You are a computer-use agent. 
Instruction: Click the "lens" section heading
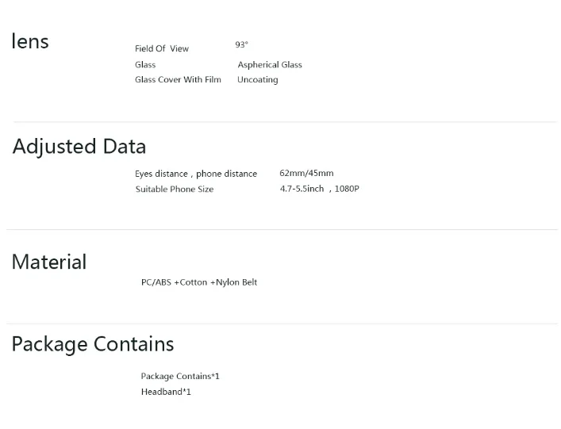[x=30, y=42]
